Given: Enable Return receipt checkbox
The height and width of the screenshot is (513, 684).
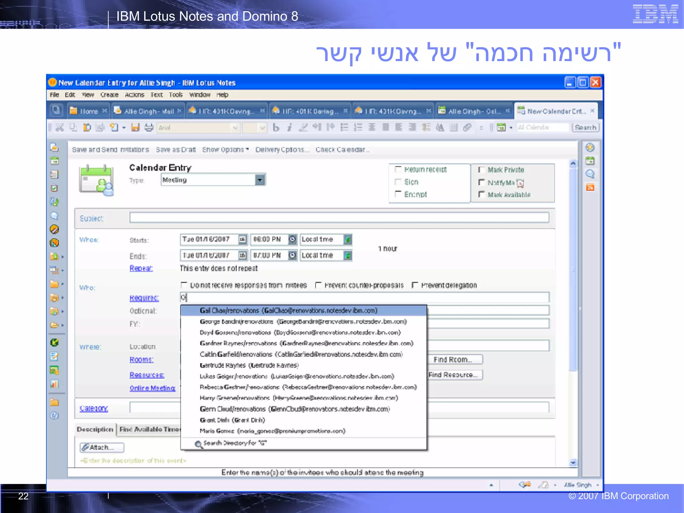Looking at the screenshot, I should tap(398, 169).
